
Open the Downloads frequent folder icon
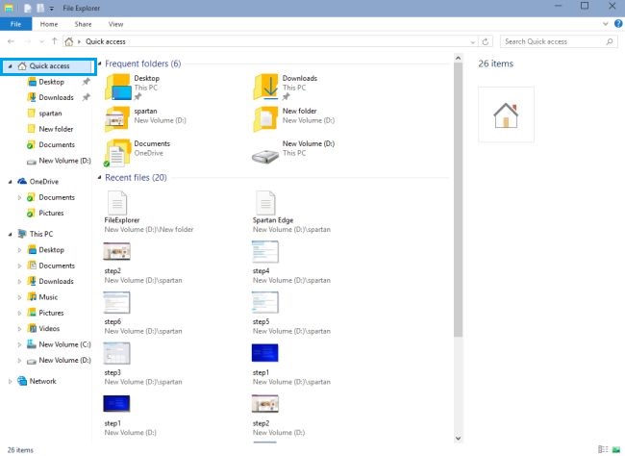point(265,87)
